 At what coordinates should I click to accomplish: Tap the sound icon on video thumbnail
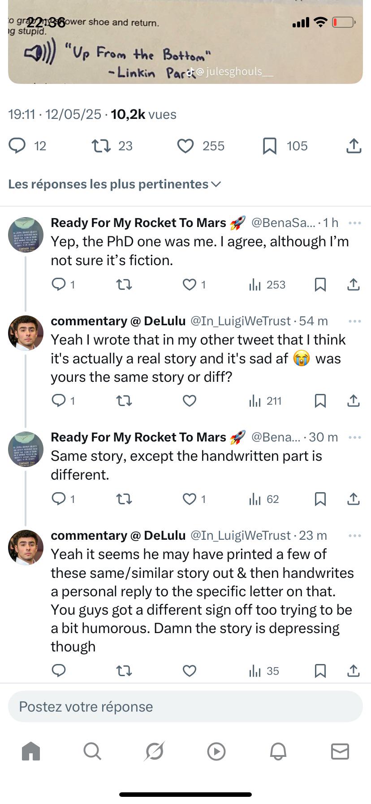click(x=40, y=52)
